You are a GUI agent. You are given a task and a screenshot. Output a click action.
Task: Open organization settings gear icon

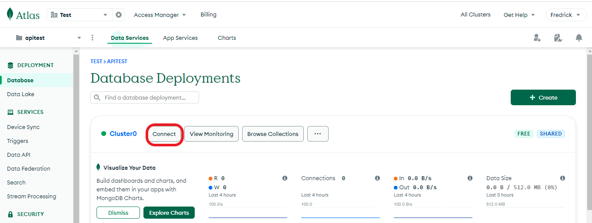coord(119,15)
